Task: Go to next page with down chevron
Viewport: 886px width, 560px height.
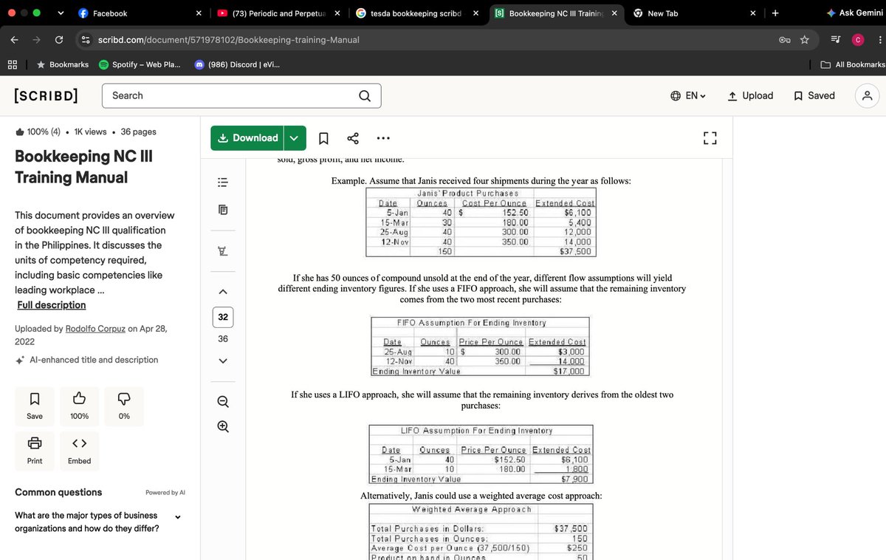Action: (223, 361)
